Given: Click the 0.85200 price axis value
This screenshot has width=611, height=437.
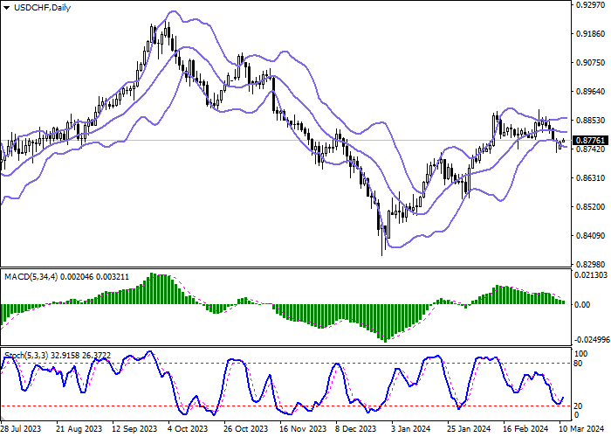Looking at the screenshot, I should tap(590, 206).
